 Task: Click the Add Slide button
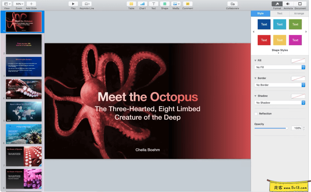click(31, 4)
